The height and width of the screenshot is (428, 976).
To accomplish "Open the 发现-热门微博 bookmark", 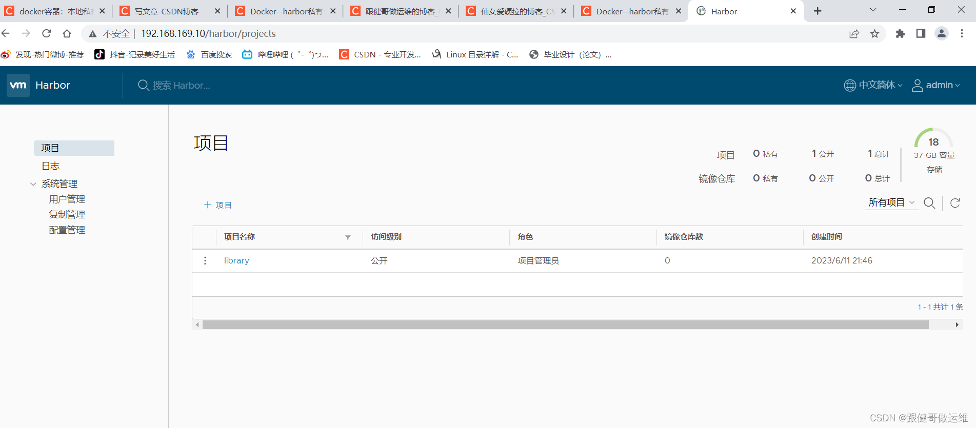I will [x=43, y=54].
